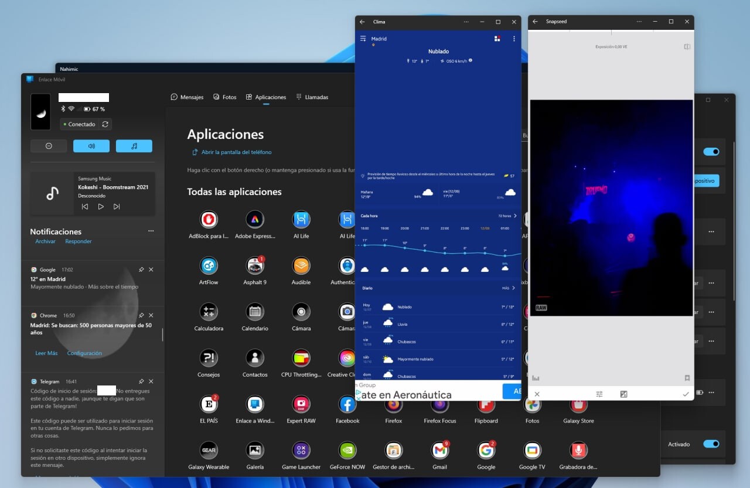This screenshot has height=488, width=750.
Task: Pin the Google weather notification
Action: (x=141, y=269)
